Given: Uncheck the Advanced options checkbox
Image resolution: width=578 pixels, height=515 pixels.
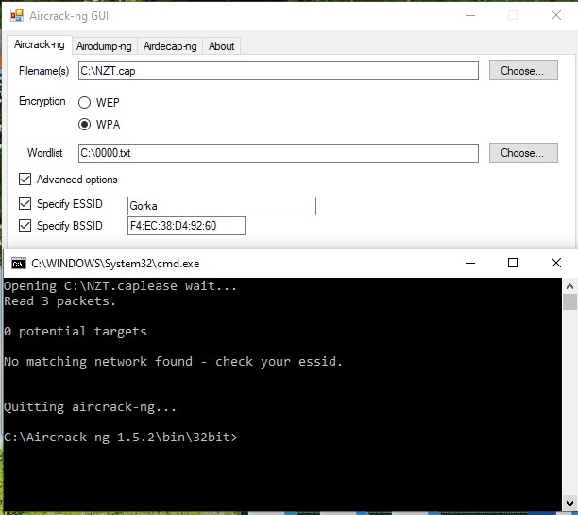Looking at the screenshot, I should click(25, 180).
